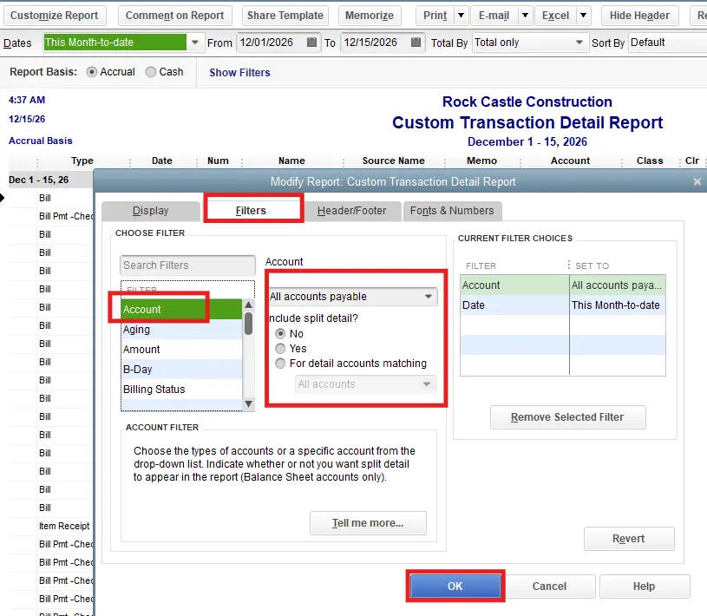Click the Search Filters input field
This screenshot has height=616, width=707.
(x=187, y=265)
